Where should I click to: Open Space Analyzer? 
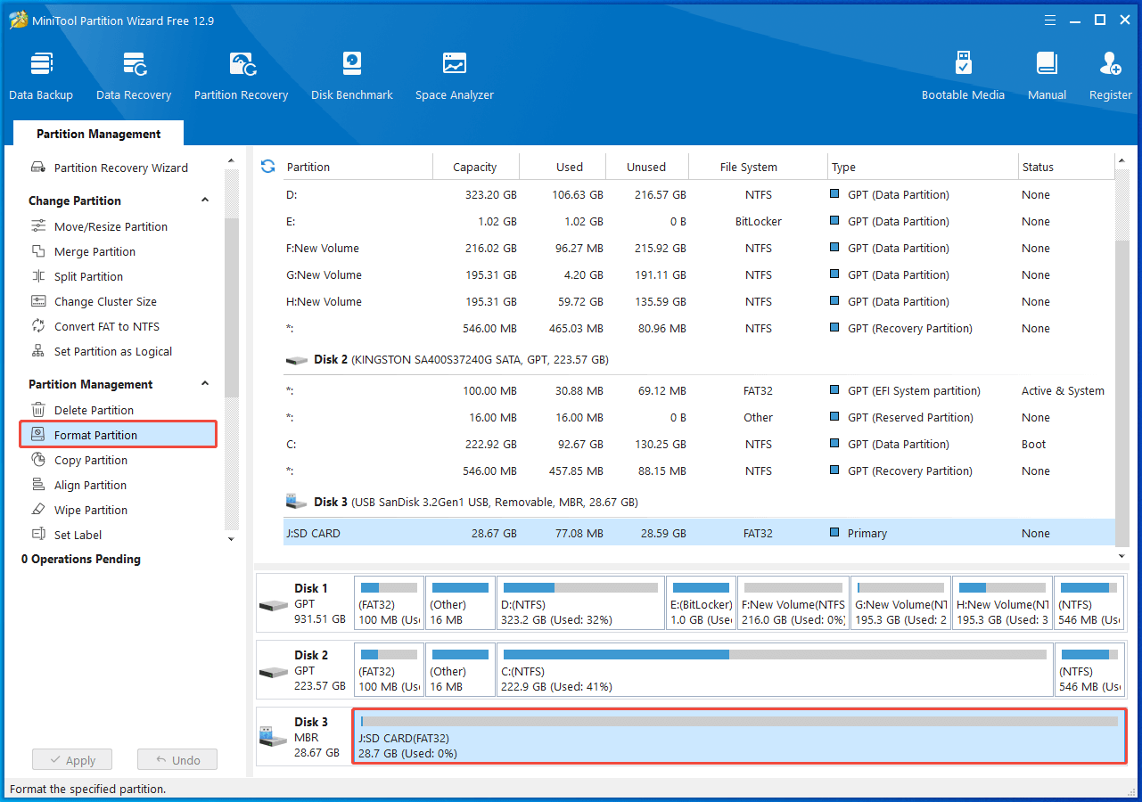pos(454,76)
